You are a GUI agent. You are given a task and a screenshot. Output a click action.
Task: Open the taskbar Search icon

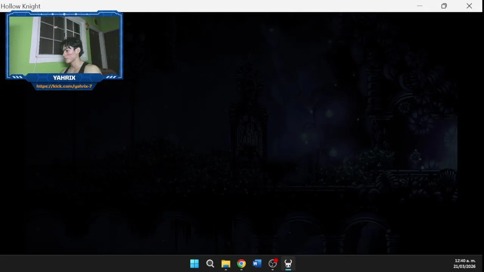pos(210,264)
